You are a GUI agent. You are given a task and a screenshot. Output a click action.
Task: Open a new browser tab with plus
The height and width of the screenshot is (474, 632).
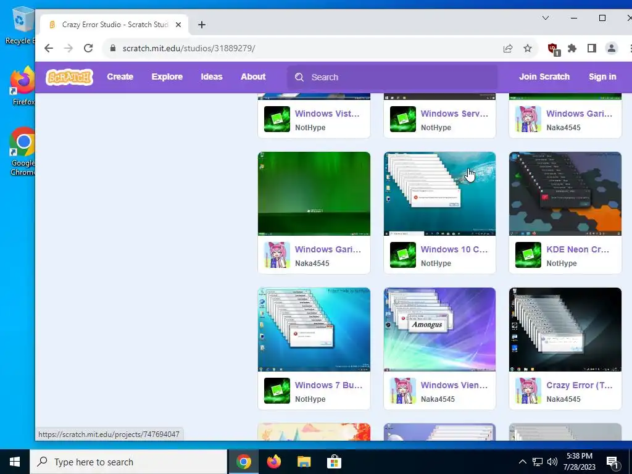[202, 25]
